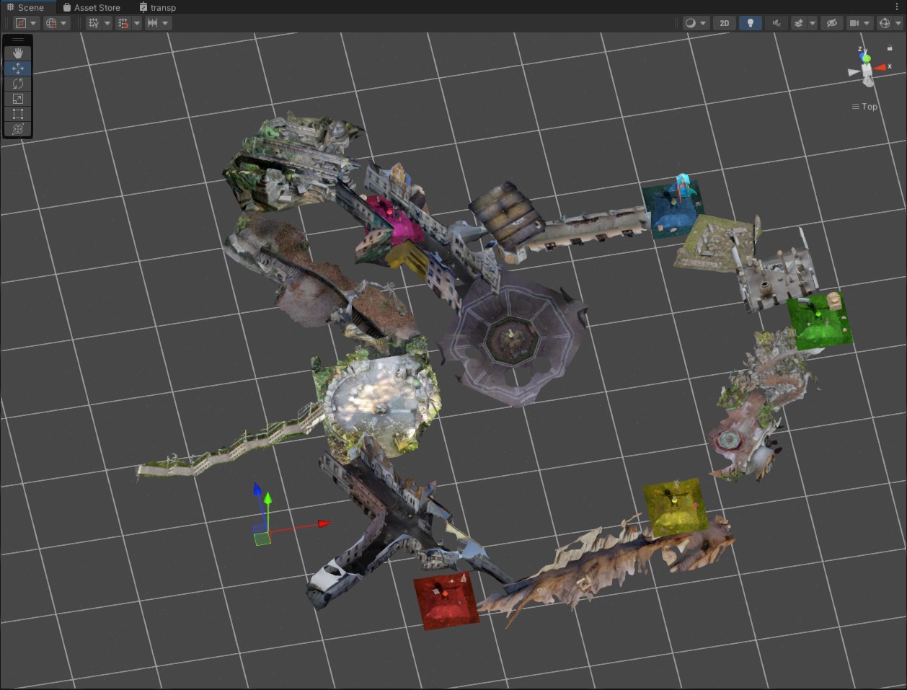907x690 pixels.
Task: Pick the combined Transform tool
Action: [18, 129]
